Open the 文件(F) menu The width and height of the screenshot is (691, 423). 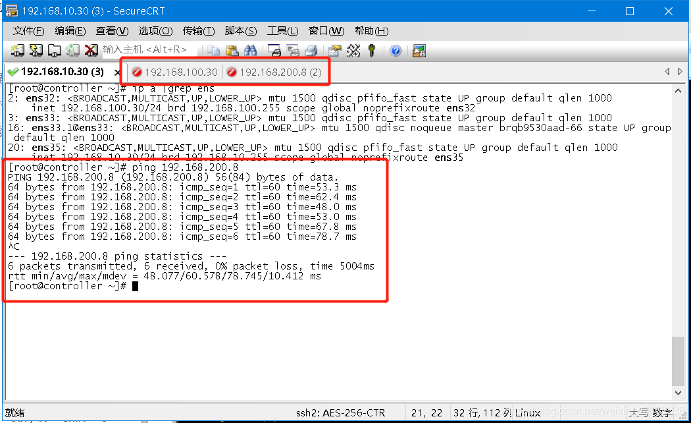pos(29,31)
